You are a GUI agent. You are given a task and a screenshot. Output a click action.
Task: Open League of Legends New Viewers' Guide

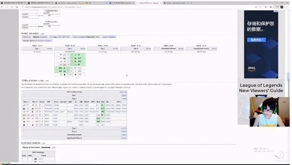coord(261,88)
